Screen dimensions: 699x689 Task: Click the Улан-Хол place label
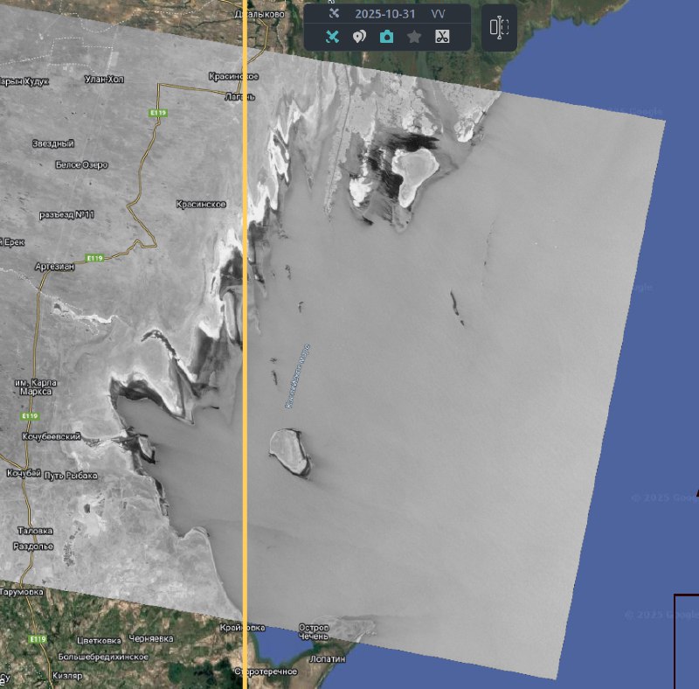pos(104,80)
